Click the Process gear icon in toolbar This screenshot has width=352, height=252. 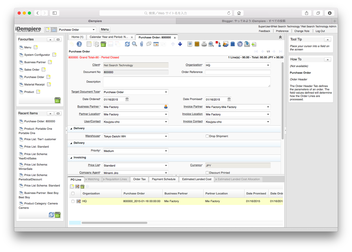coord(240,44)
